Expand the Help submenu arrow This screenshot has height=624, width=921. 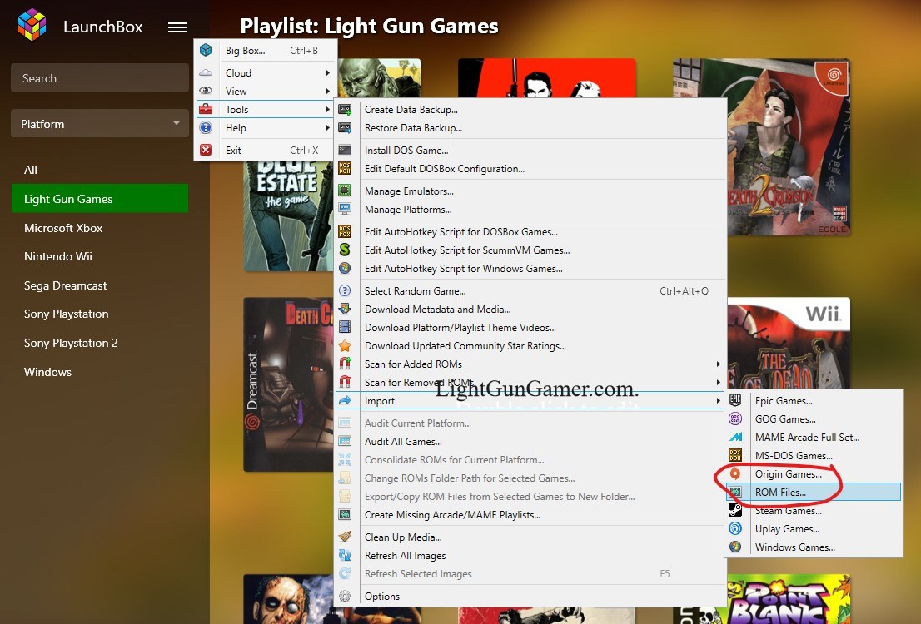point(328,127)
